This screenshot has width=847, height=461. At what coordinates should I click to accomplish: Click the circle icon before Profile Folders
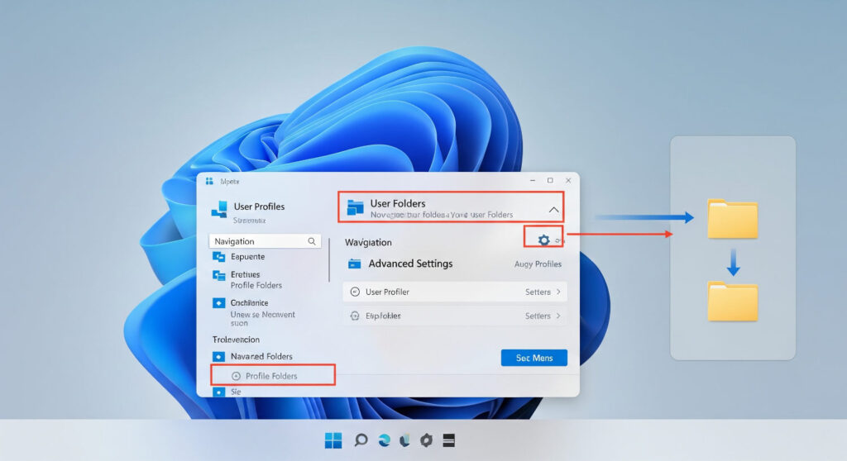click(x=236, y=376)
